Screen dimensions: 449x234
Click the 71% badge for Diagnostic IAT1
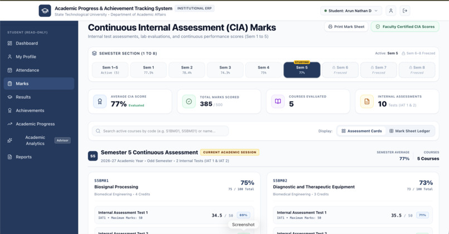(422, 215)
